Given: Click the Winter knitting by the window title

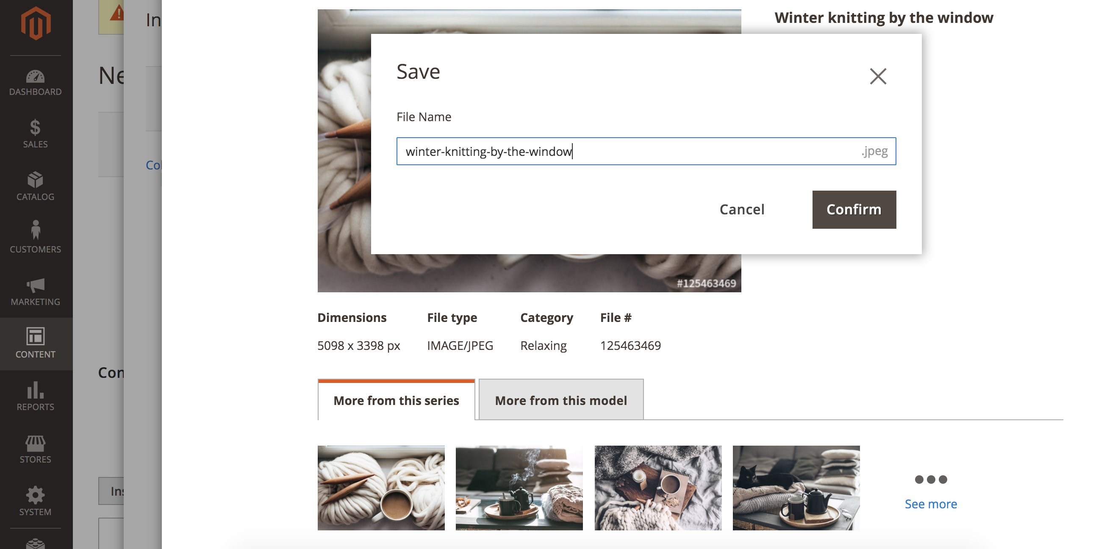Looking at the screenshot, I should (x=883, y=18).
